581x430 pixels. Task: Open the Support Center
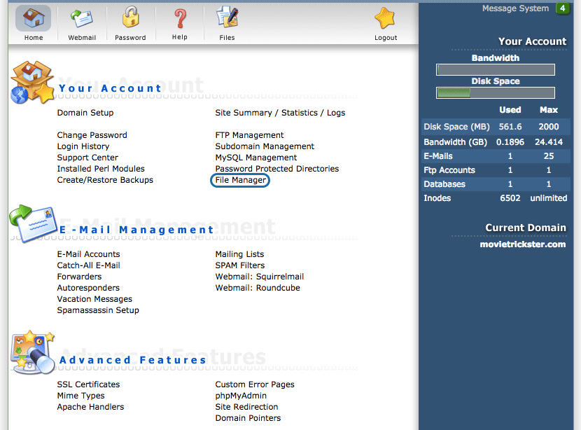pyautogui.click(x=87, y=158)
